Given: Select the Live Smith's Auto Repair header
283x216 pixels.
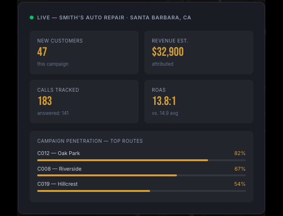Looking at the screenshot, I should point(114,17).
